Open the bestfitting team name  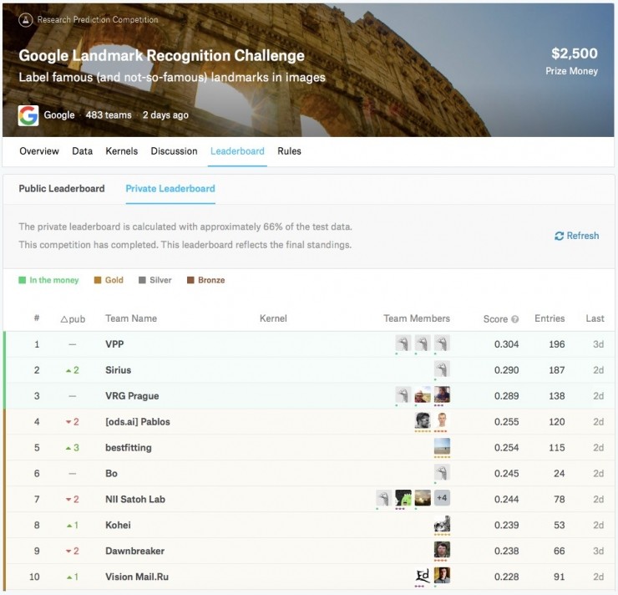coord(128,448)
